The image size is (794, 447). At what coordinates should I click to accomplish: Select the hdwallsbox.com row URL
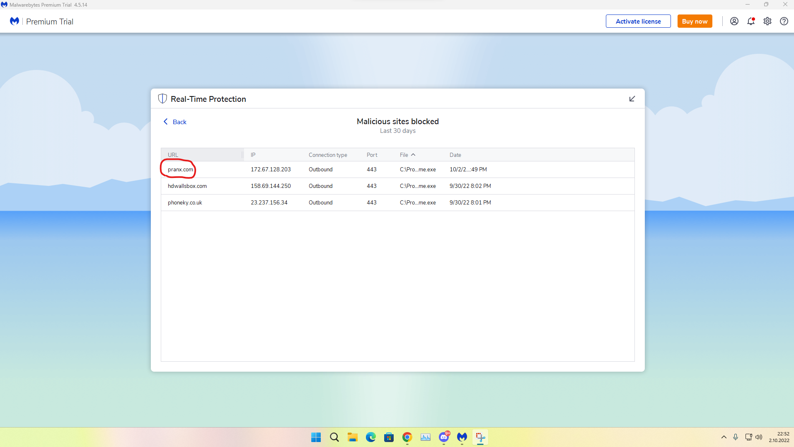(187, 186)
